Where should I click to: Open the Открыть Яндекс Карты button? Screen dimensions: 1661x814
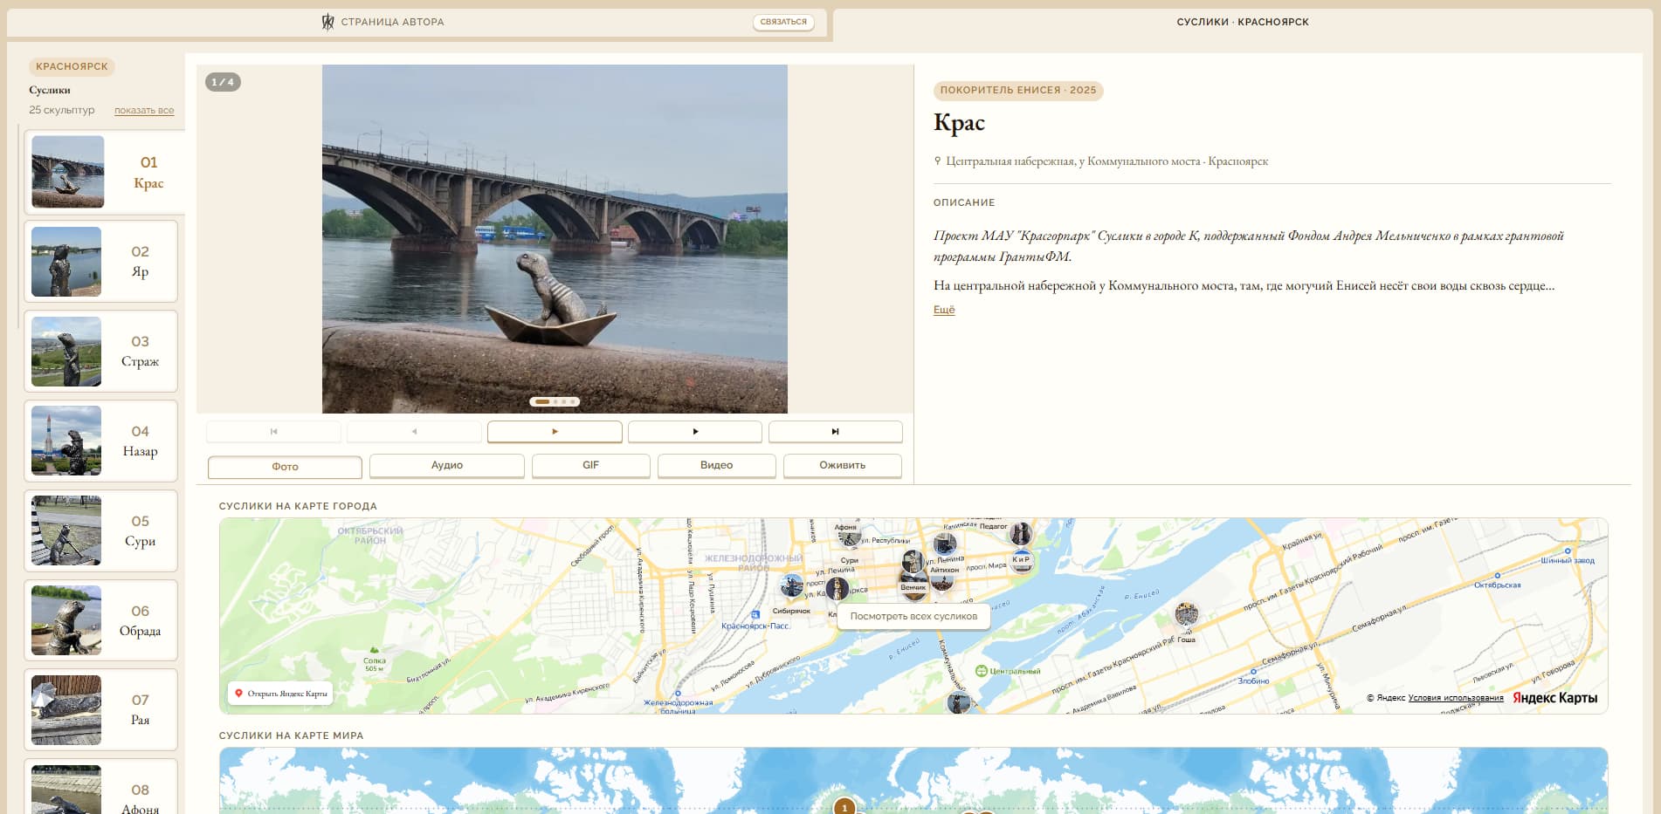click(x=281, y=694)
